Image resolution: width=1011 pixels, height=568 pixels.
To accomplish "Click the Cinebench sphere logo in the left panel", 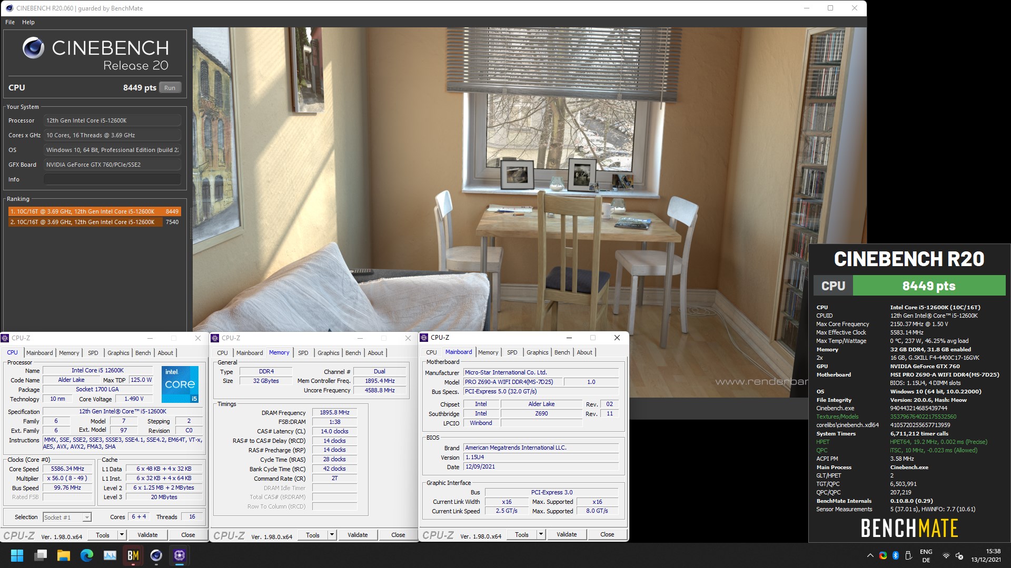I will pyautogui.click(x=33, y=48).
